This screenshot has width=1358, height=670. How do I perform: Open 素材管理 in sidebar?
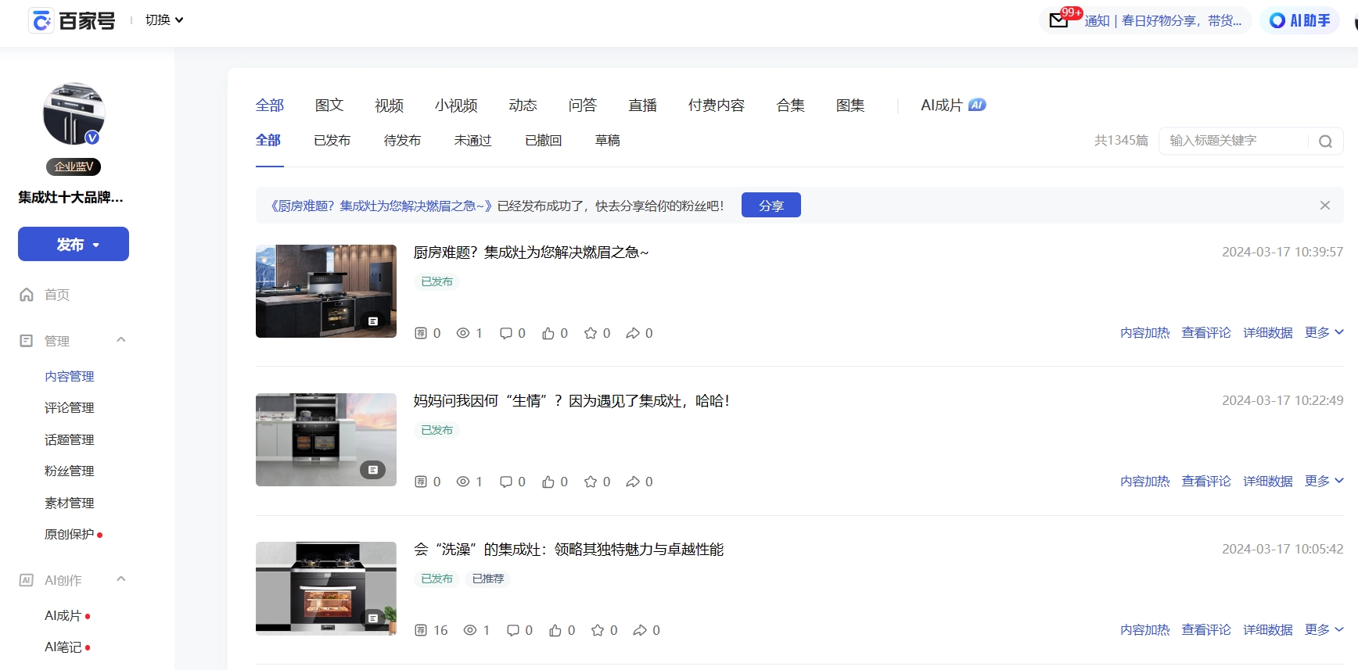(70, 503)
